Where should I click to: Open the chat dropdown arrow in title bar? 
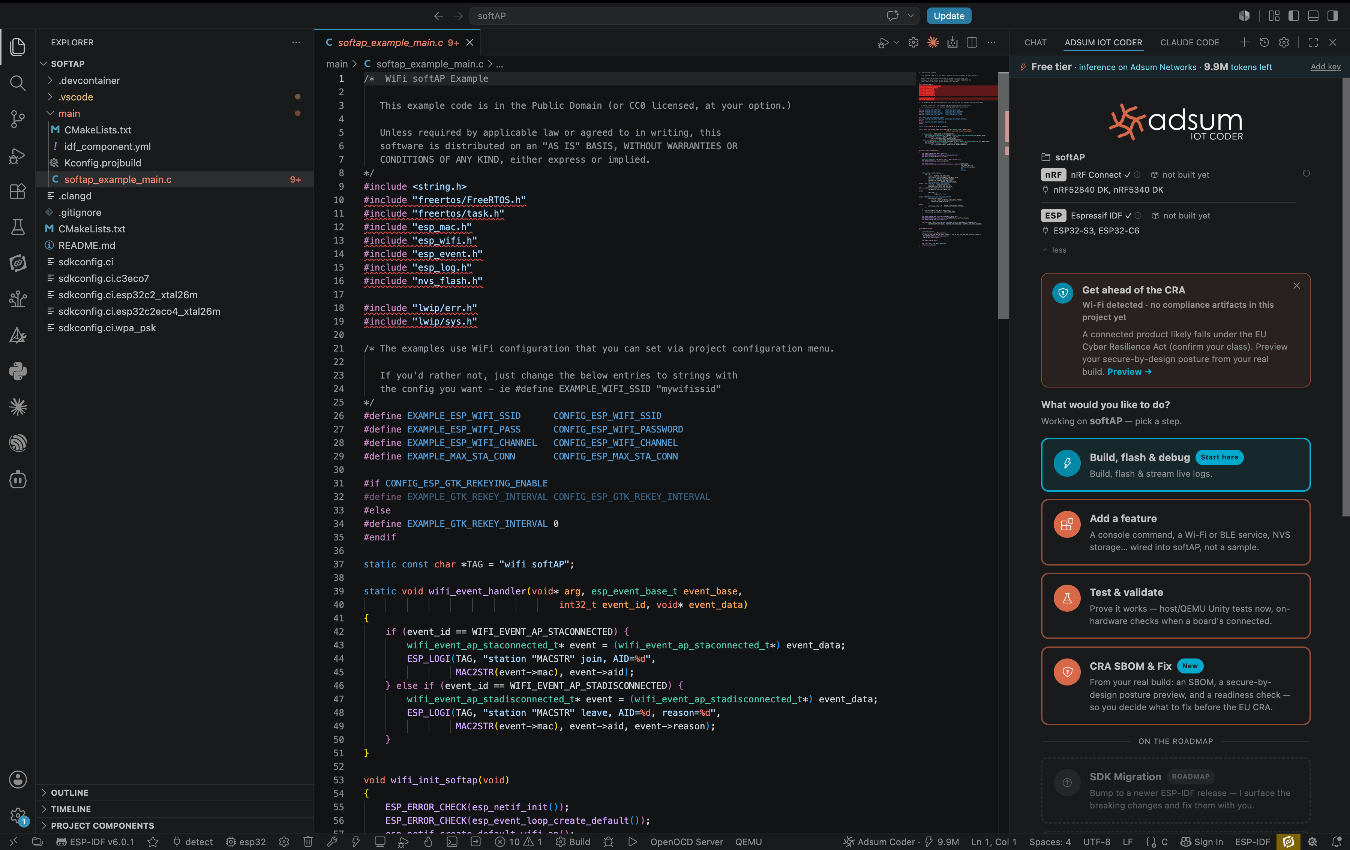coord(911,16)
